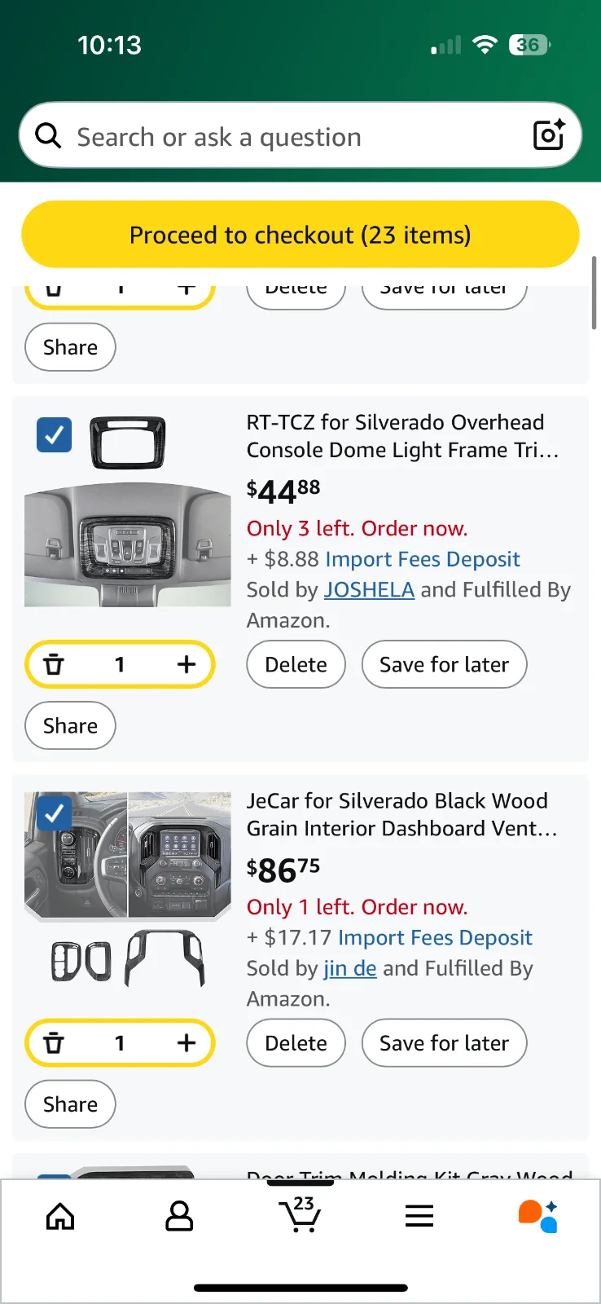Uncheck the RT-TCZ Overhead Console item checkbox
The image size is (601, 1304).
(x=55, y=435)
